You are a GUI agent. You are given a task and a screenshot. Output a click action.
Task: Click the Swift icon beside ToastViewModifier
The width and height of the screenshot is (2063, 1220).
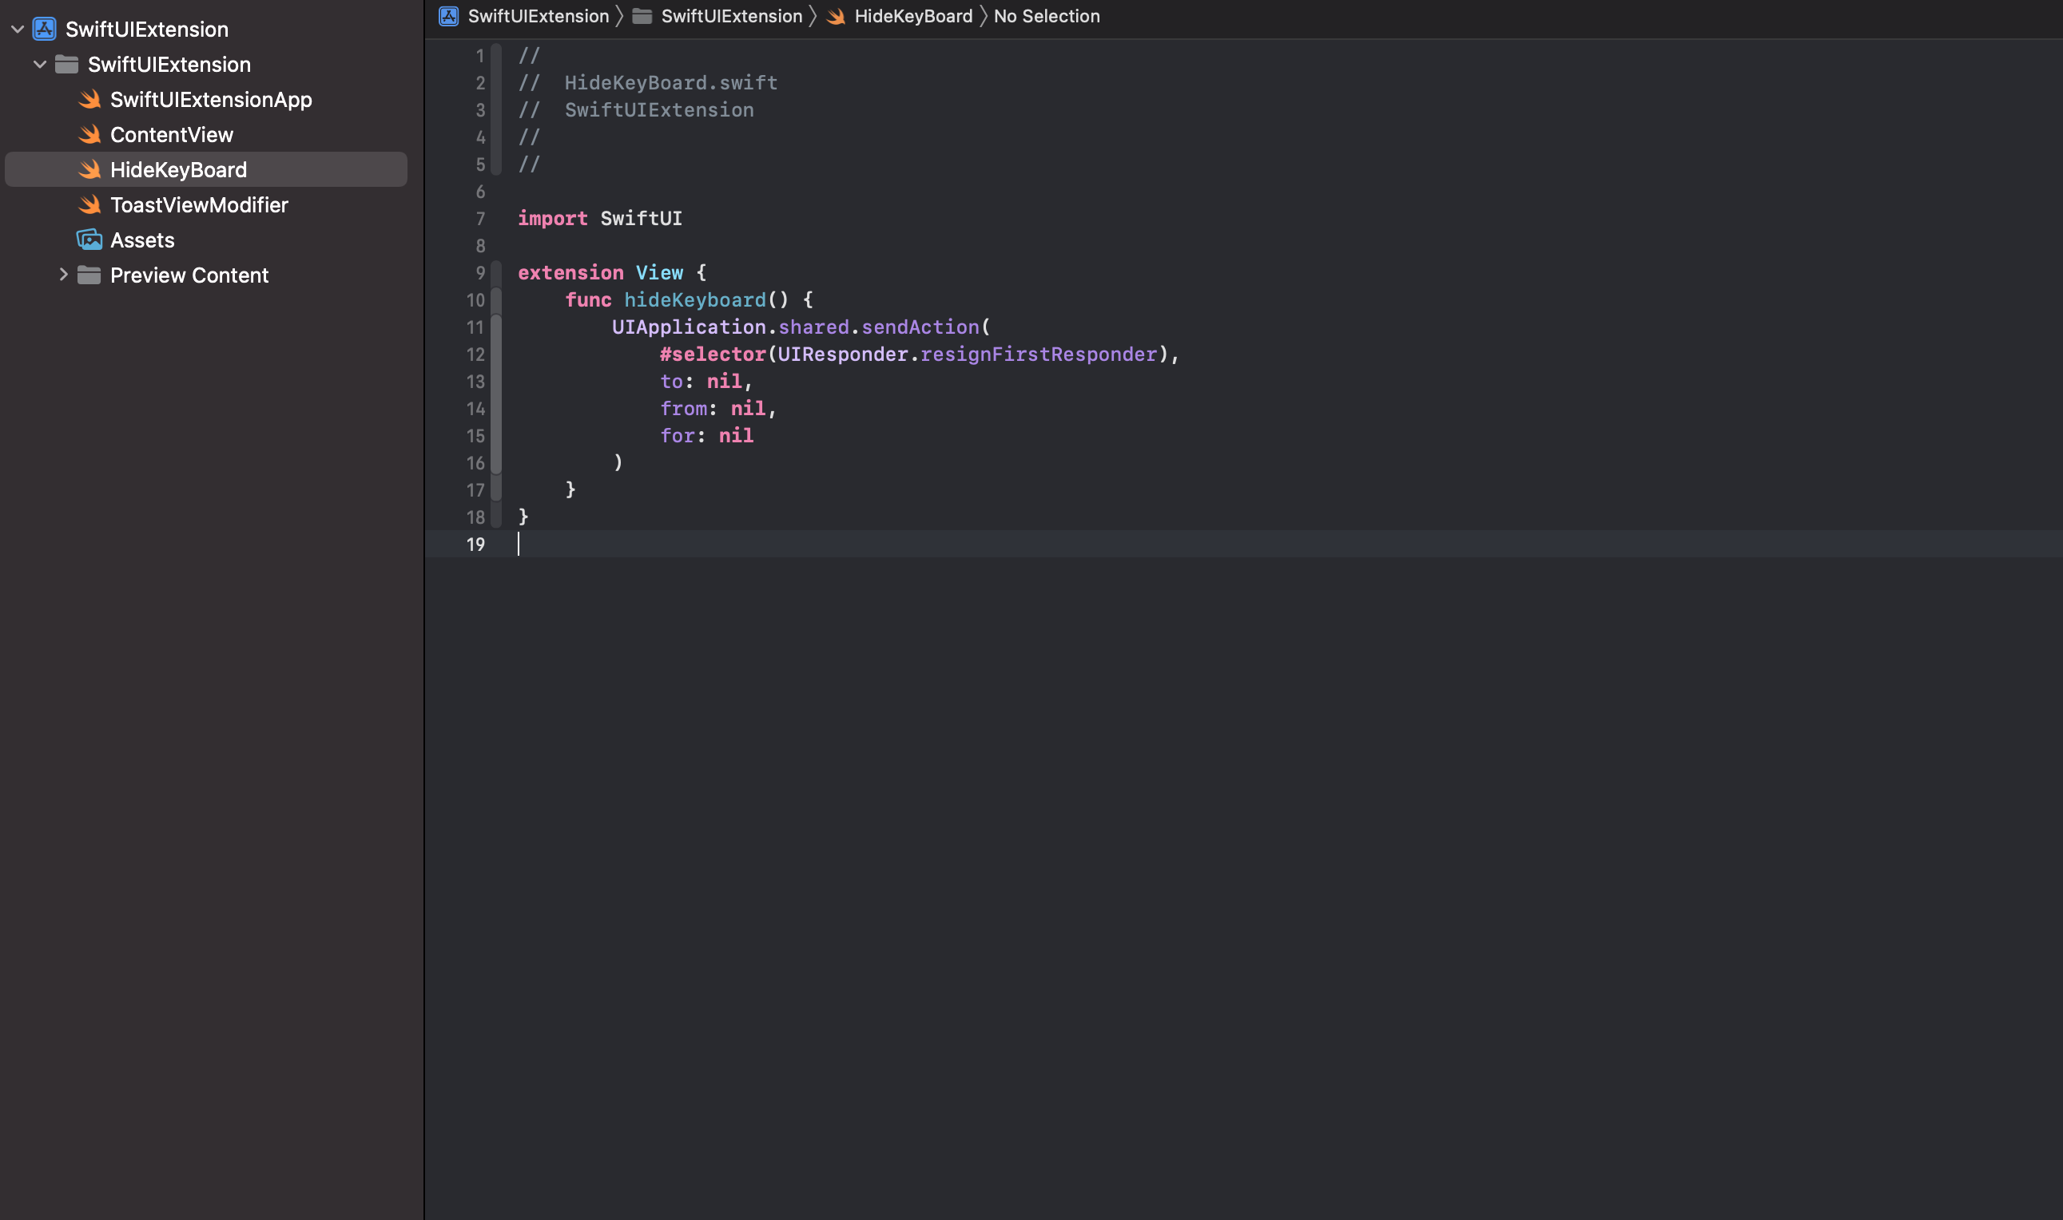89,204
